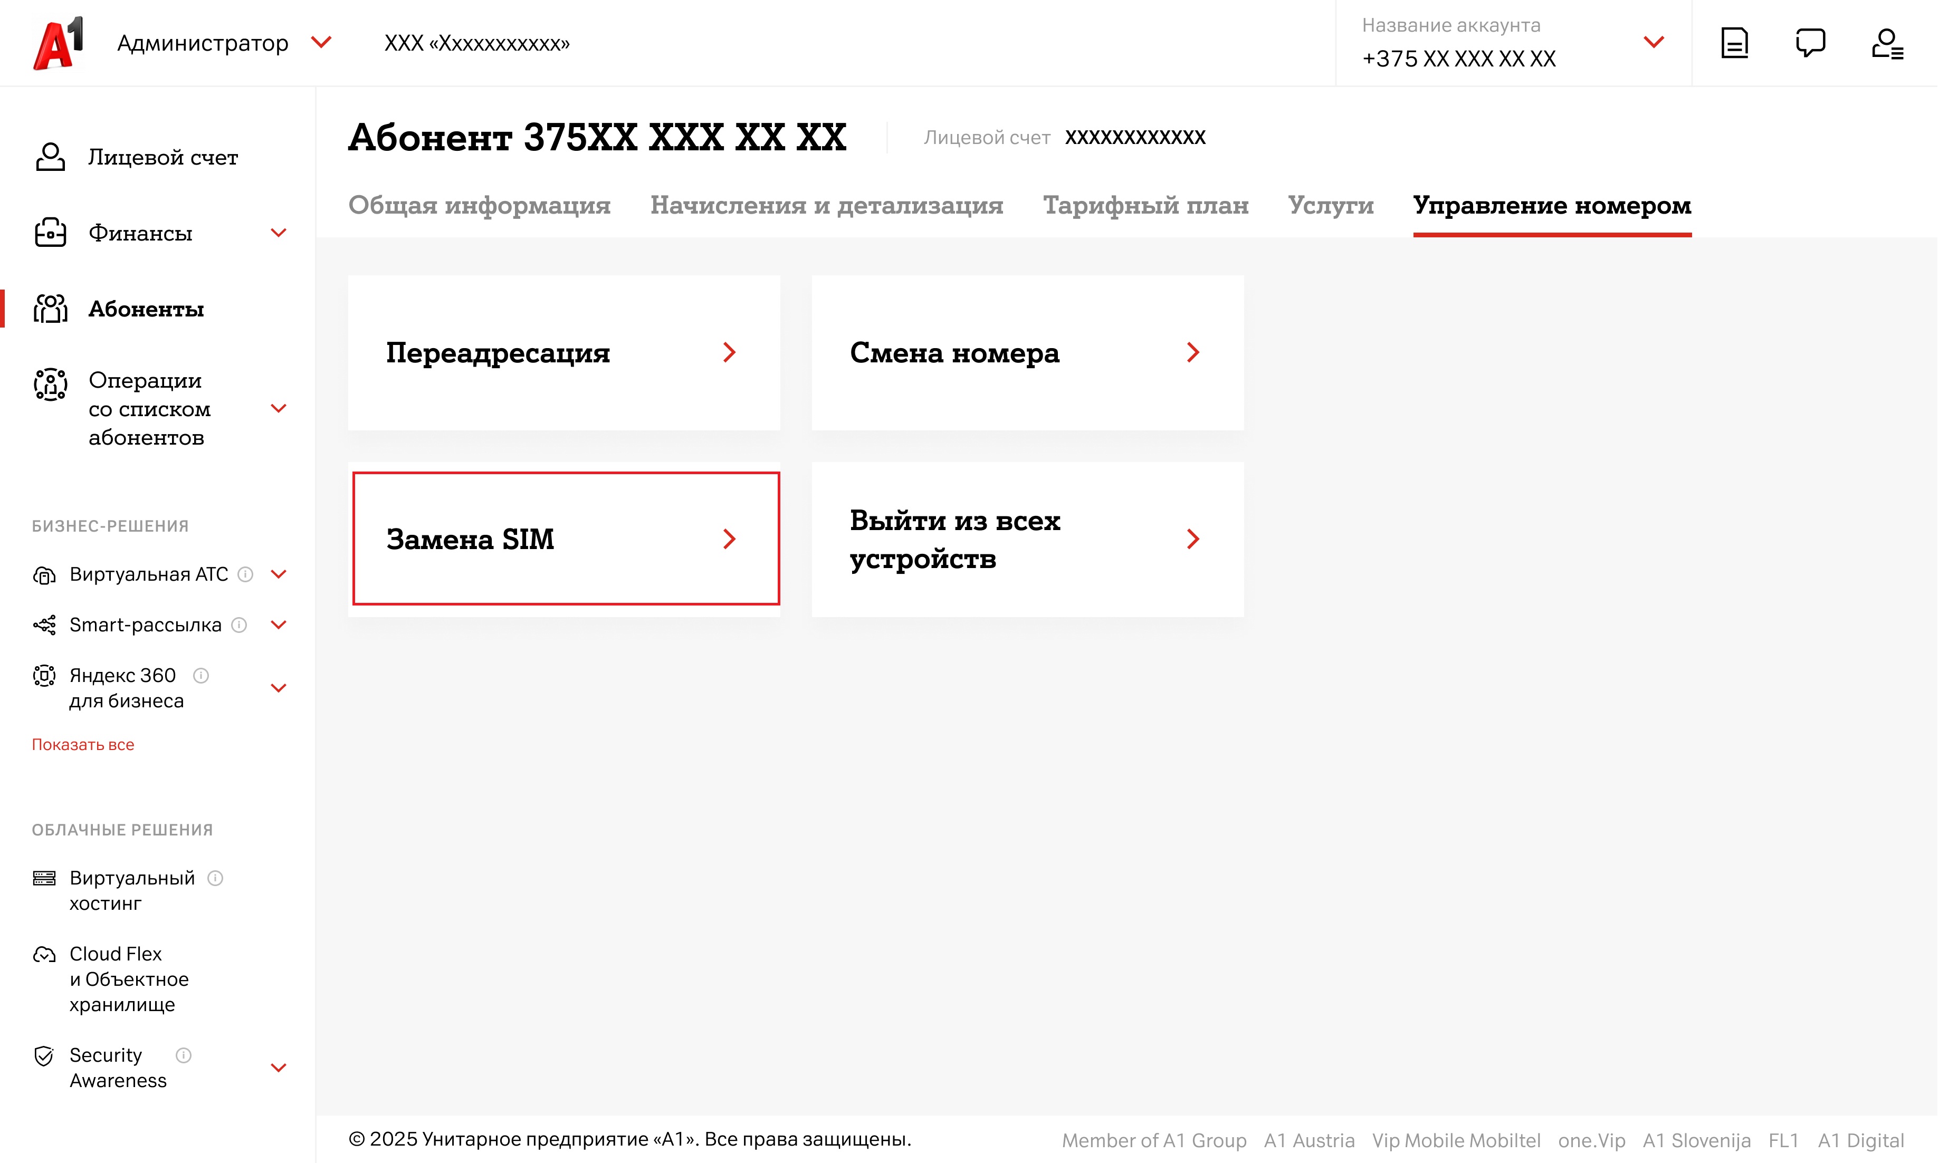Open Выйти из всех устройств option

click(x=1027, y=539)
